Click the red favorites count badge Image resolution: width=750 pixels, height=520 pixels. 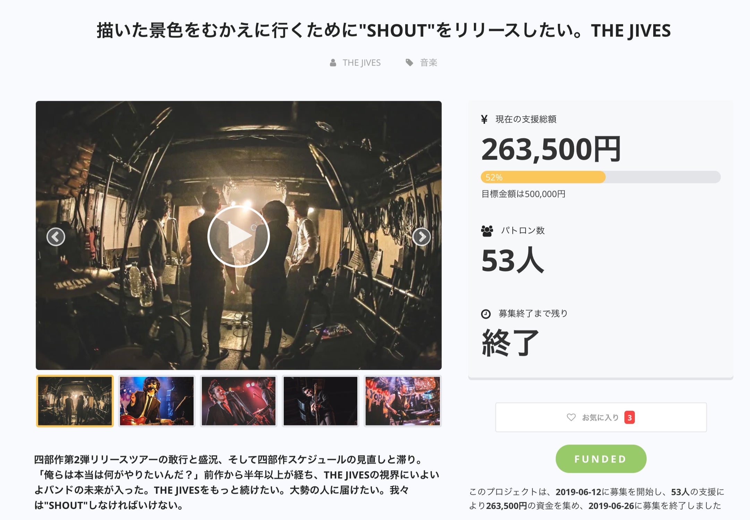pos(630,417)
